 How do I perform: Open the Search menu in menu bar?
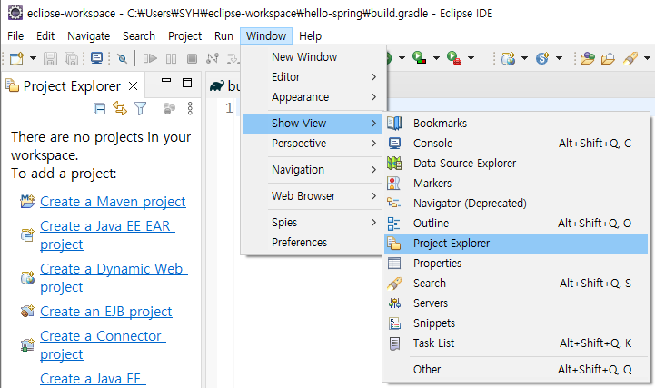(x=139, y=36)
